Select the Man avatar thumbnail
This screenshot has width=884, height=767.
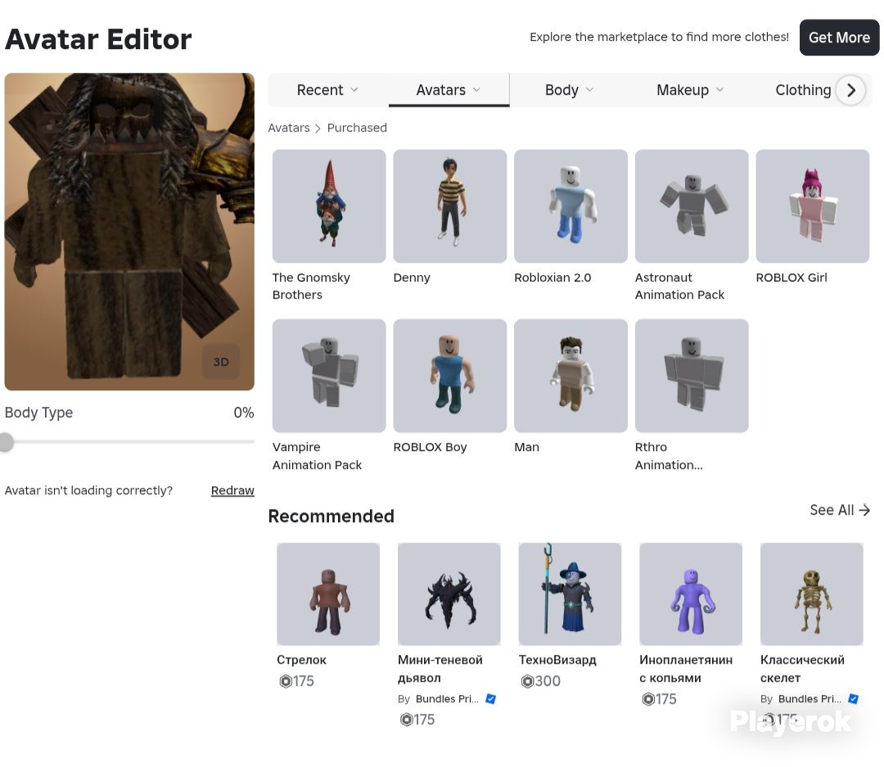571,376
